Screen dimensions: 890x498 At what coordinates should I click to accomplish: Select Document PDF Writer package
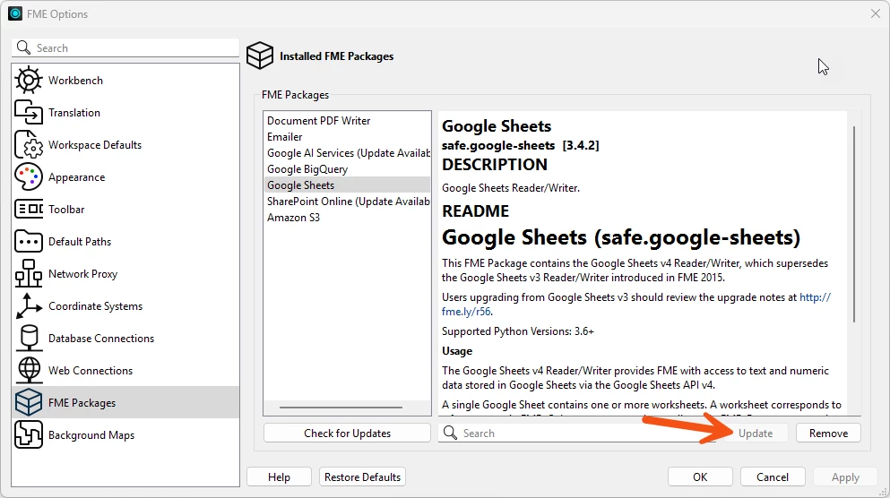[347, 120]
